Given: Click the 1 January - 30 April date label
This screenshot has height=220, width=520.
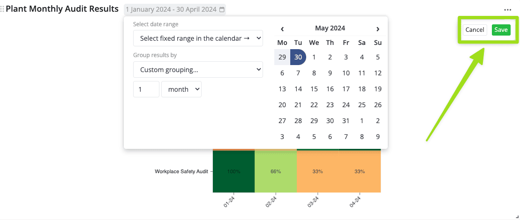Looking at the screenshot, I should [172, 9].
